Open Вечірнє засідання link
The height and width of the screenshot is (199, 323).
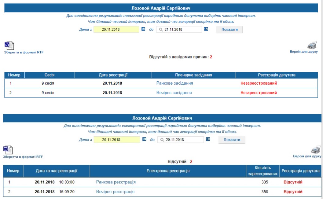click(x=174, y=93)
